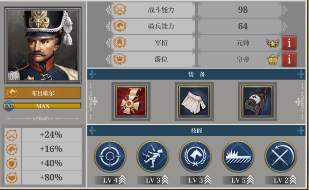Open info for 军衔 元帅 rank
The image size is (309, 190).
tap(289, 43)
